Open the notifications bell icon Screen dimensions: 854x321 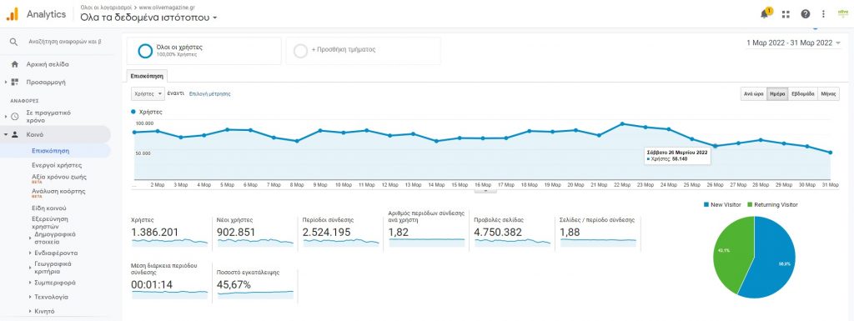click(x=764, y=14)
